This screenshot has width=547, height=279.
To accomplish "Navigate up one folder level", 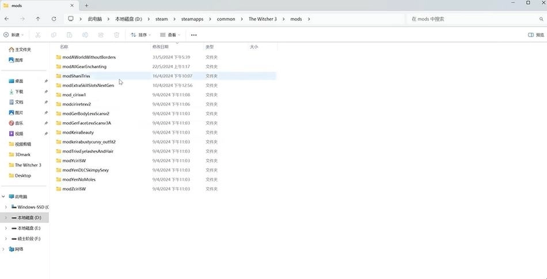I will click(38, 19).
